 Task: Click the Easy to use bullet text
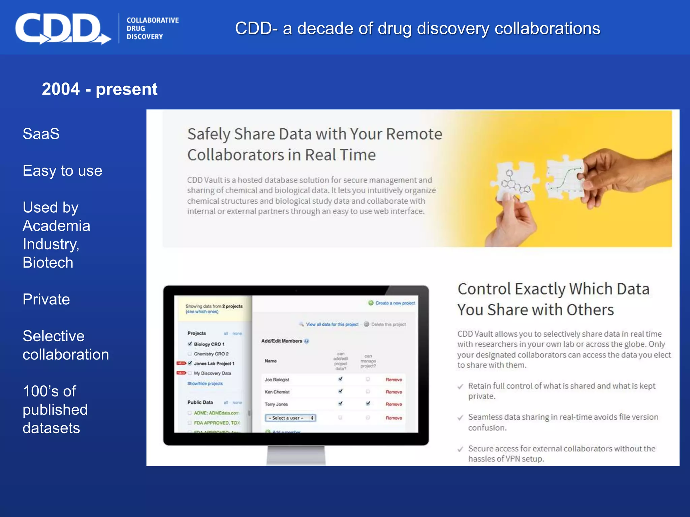[x=62, y=171]
